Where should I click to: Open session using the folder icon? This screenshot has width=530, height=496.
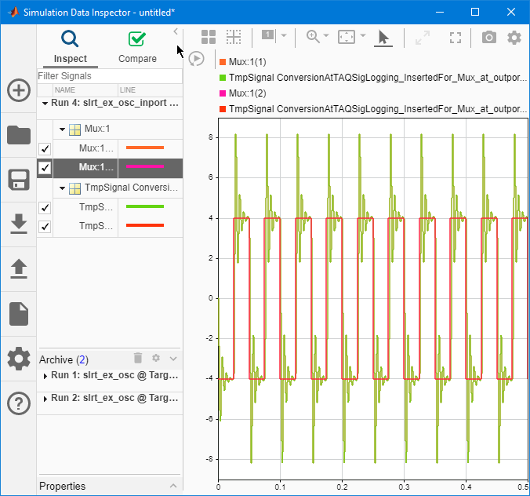(19, 135)
